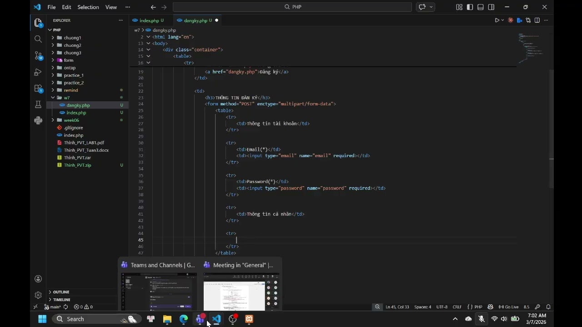Open the View menu
Screen dimensions: 582x327
tap(111, 7)
